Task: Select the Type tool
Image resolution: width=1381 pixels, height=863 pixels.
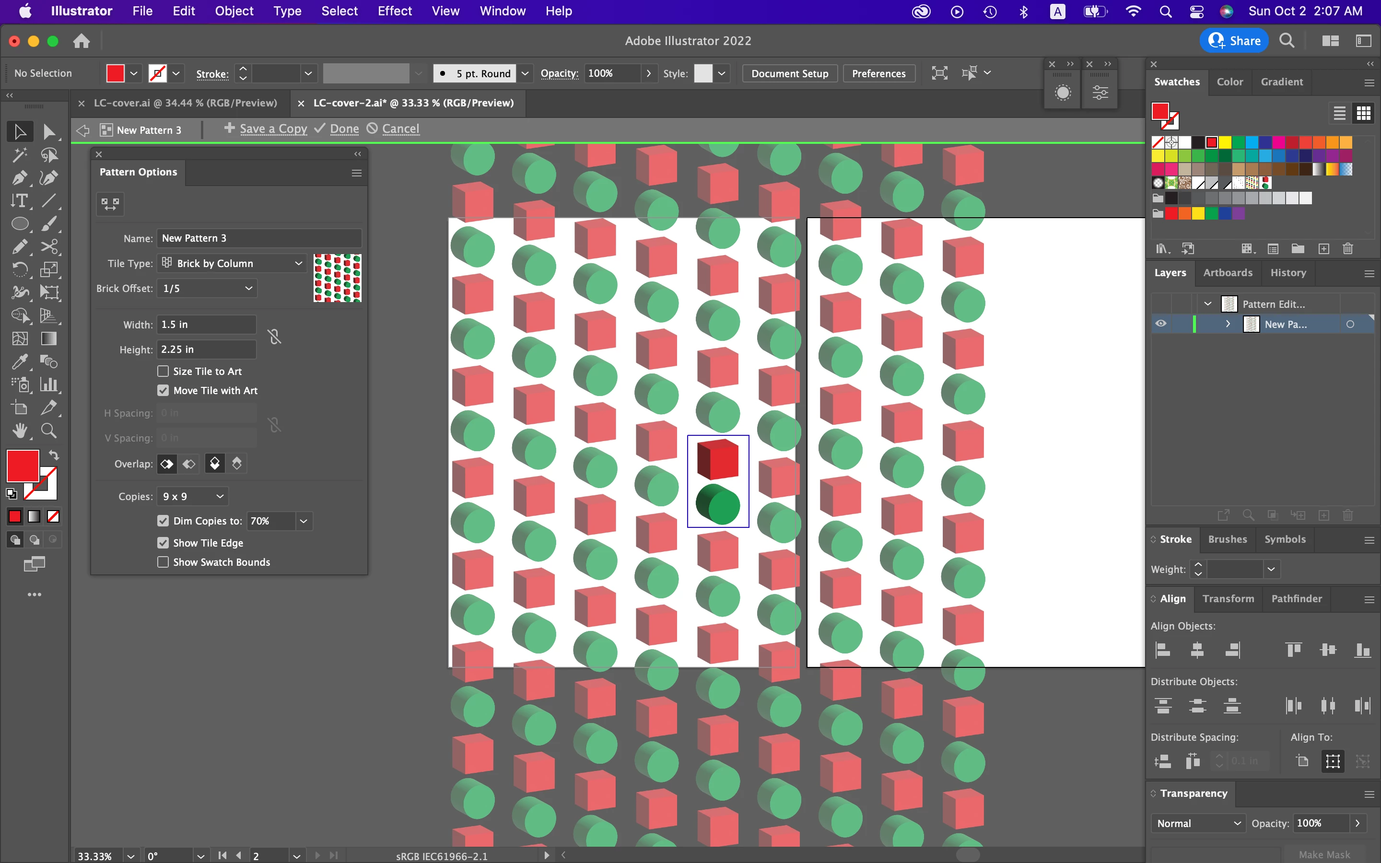Action: point(19,201)
